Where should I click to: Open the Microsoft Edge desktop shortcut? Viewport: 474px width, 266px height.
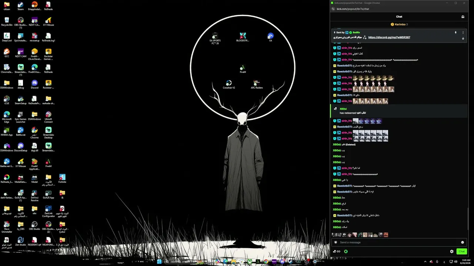(x=7, y=117)
